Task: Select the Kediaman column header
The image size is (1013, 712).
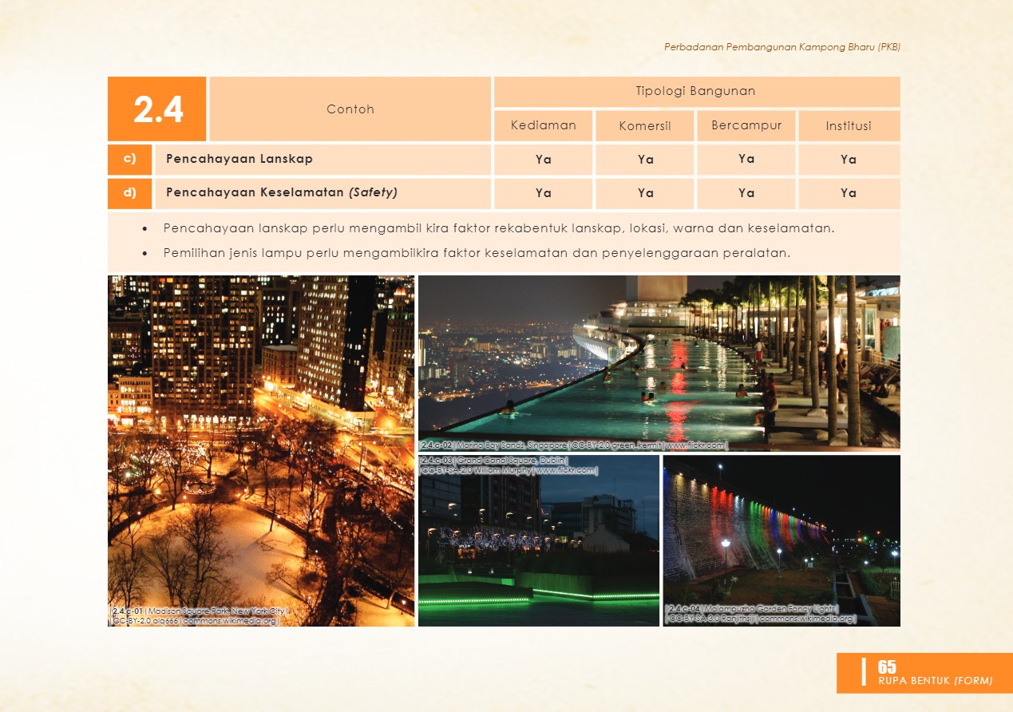Action: click(543, 125)
